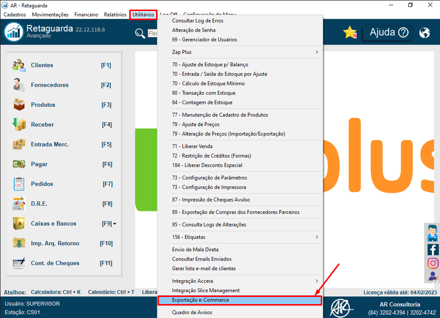Open the Instagram icon

click(x=433, y=263)
